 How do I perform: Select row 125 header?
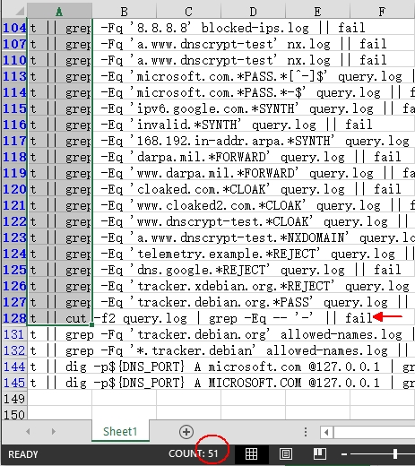tap(14, 270)
